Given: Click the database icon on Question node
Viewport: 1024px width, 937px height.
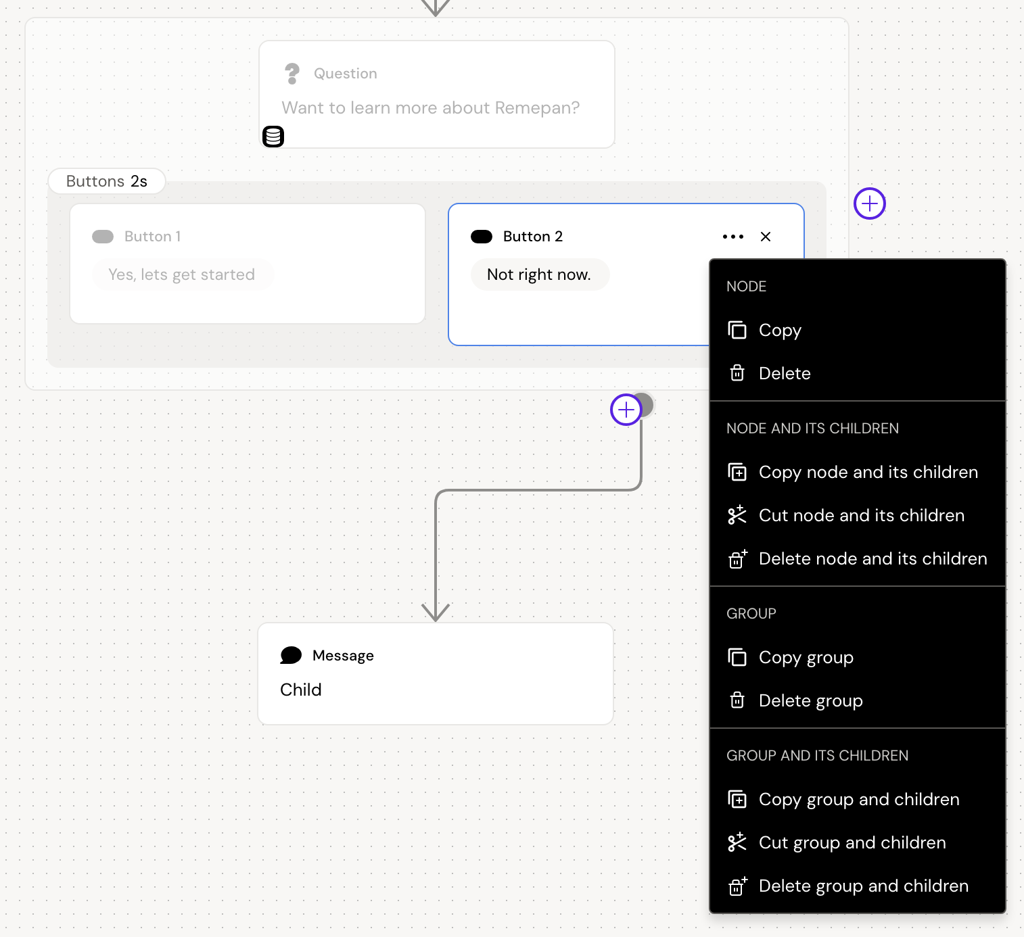Looking at the screenshot, I should (x=273, y=137).
